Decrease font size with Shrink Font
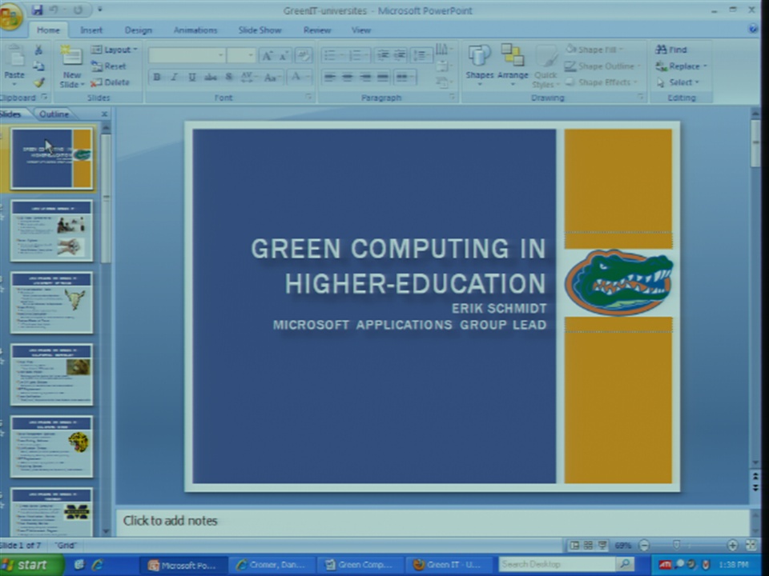Image resolution: width=769 pixels, height=576 pixels. click(284, 55)
